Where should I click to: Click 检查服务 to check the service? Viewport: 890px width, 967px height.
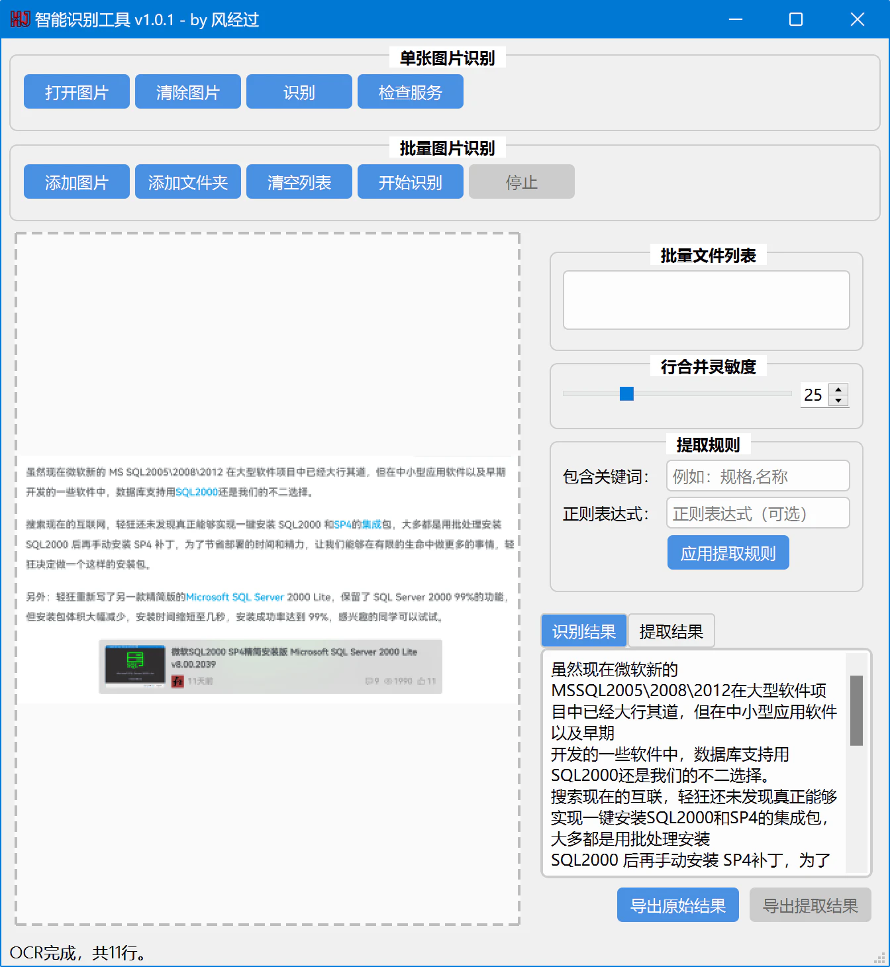410,92
